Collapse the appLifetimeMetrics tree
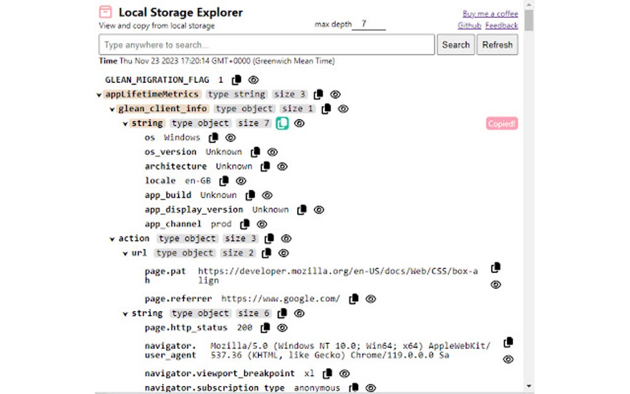Image resolution: width=630 pixels, height=394 pixels. 99,94
